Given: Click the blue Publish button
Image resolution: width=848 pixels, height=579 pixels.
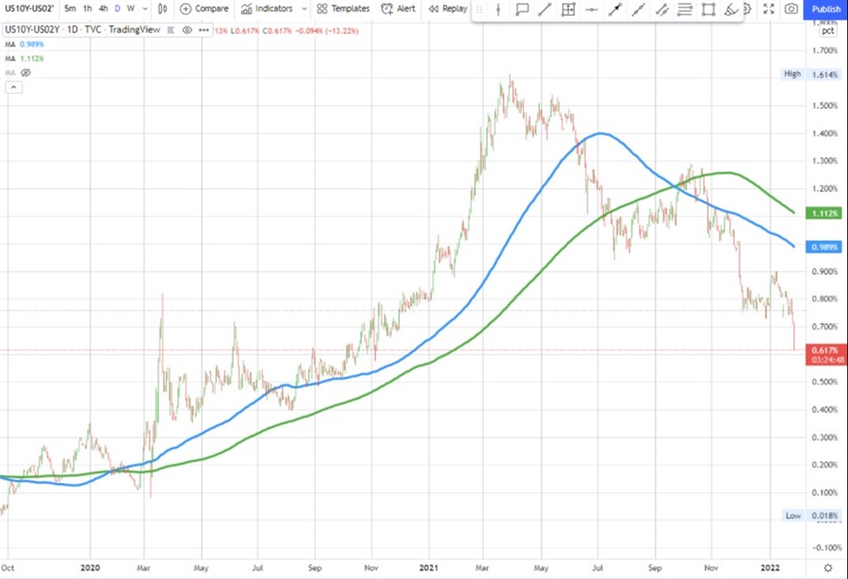Looking at the screenshot, I should [825, 8].
